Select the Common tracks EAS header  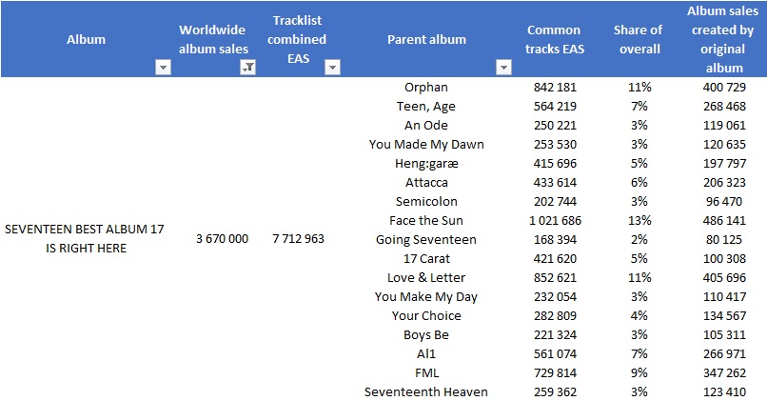[554, 39]
